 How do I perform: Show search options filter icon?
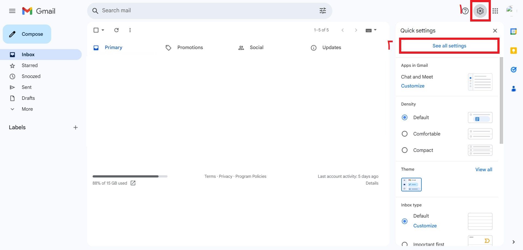(x=323, y=11)
